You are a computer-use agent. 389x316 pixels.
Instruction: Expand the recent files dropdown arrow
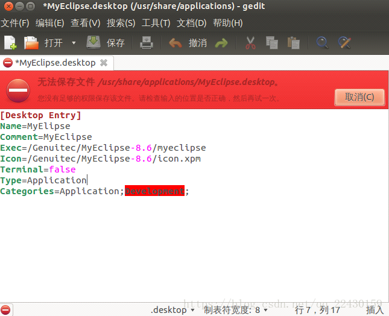pyautogui.click(x=74, y=43)
